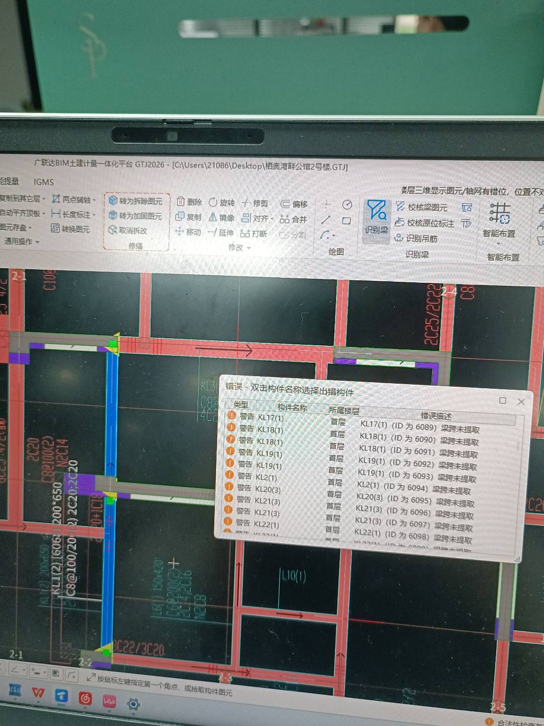Open the 两点辅轴 dropdown
544x726 pixels.
point(94,200)
